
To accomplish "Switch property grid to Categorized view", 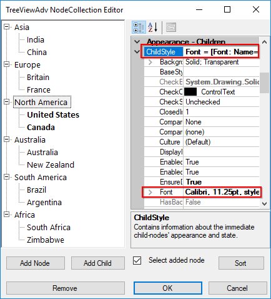I will click(139, 28).
